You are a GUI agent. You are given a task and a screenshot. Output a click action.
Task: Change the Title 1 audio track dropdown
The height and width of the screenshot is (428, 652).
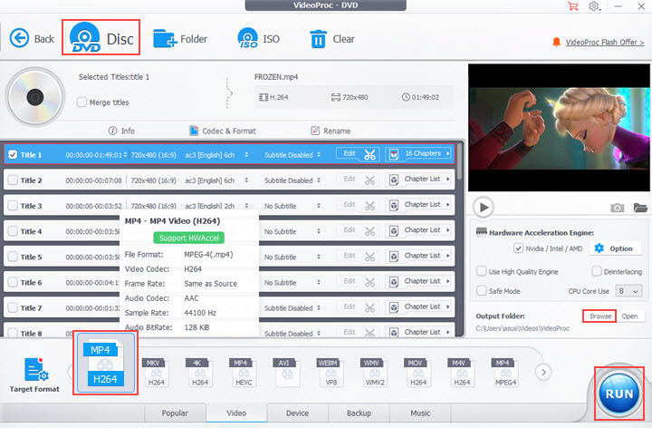[x=246, y=154]
